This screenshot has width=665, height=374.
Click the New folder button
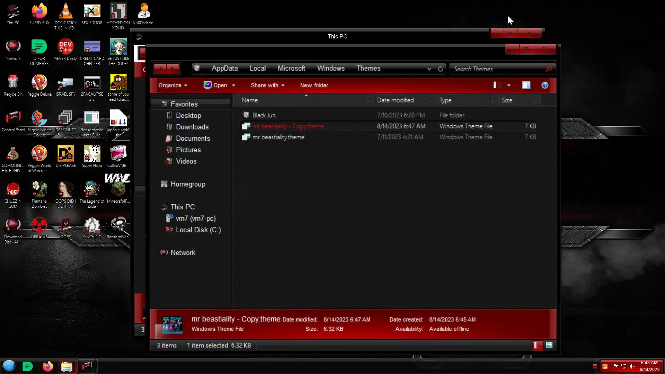(x=314, y=85)
